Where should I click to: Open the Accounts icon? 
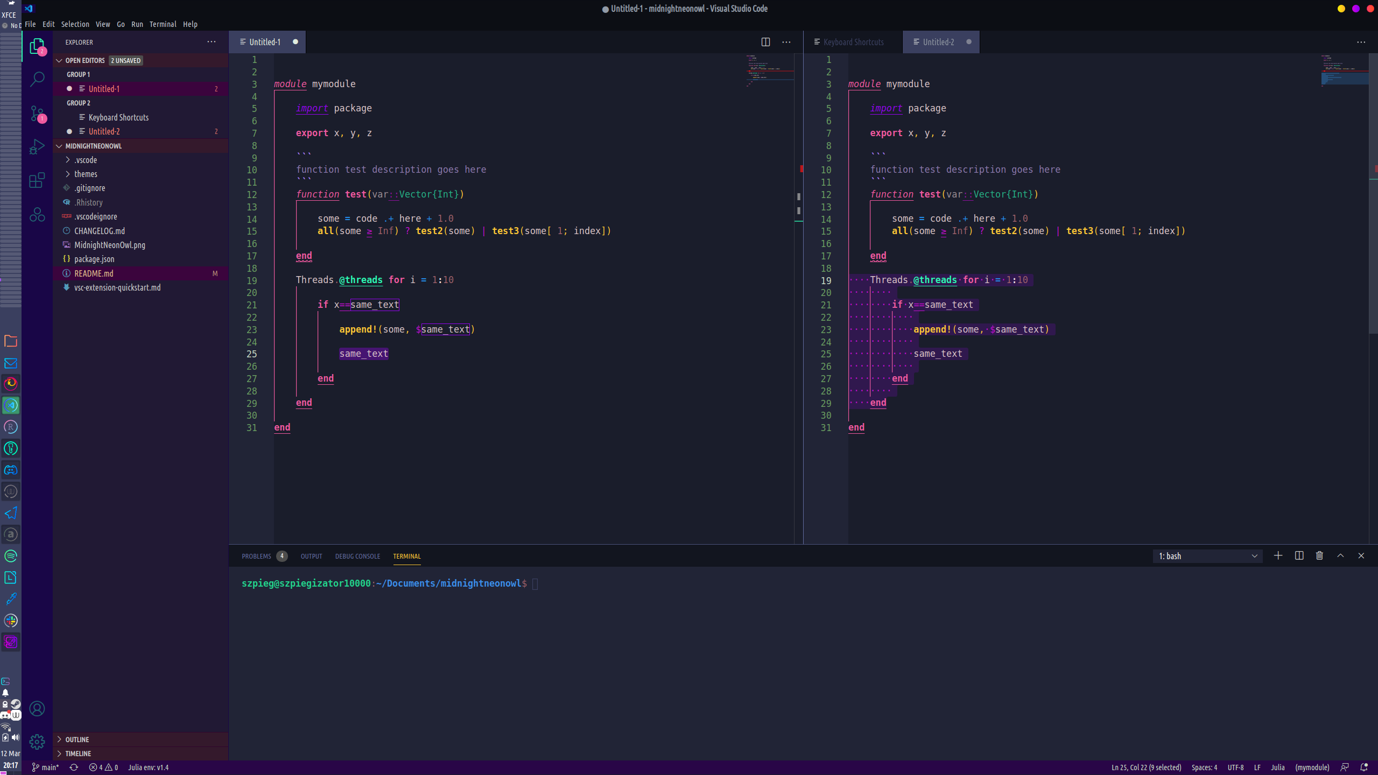pyautogui.click(x=37, y=709)
